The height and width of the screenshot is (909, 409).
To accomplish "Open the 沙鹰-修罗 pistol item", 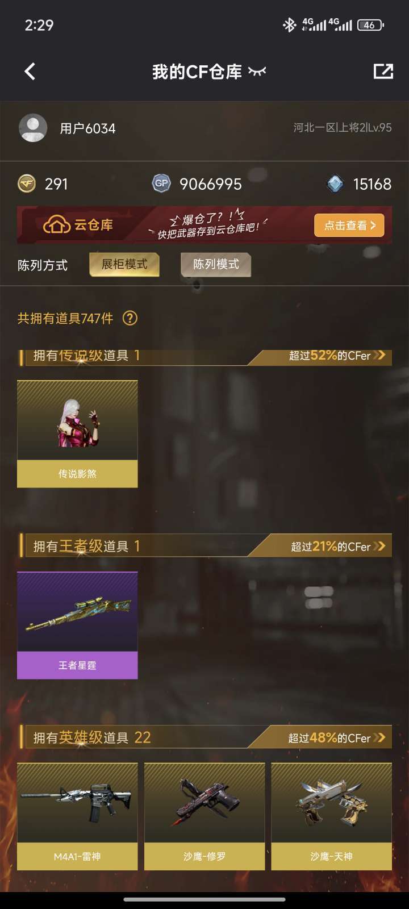I will coord(204,817).
